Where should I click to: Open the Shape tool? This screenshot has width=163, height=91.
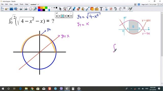pos(92,9)
